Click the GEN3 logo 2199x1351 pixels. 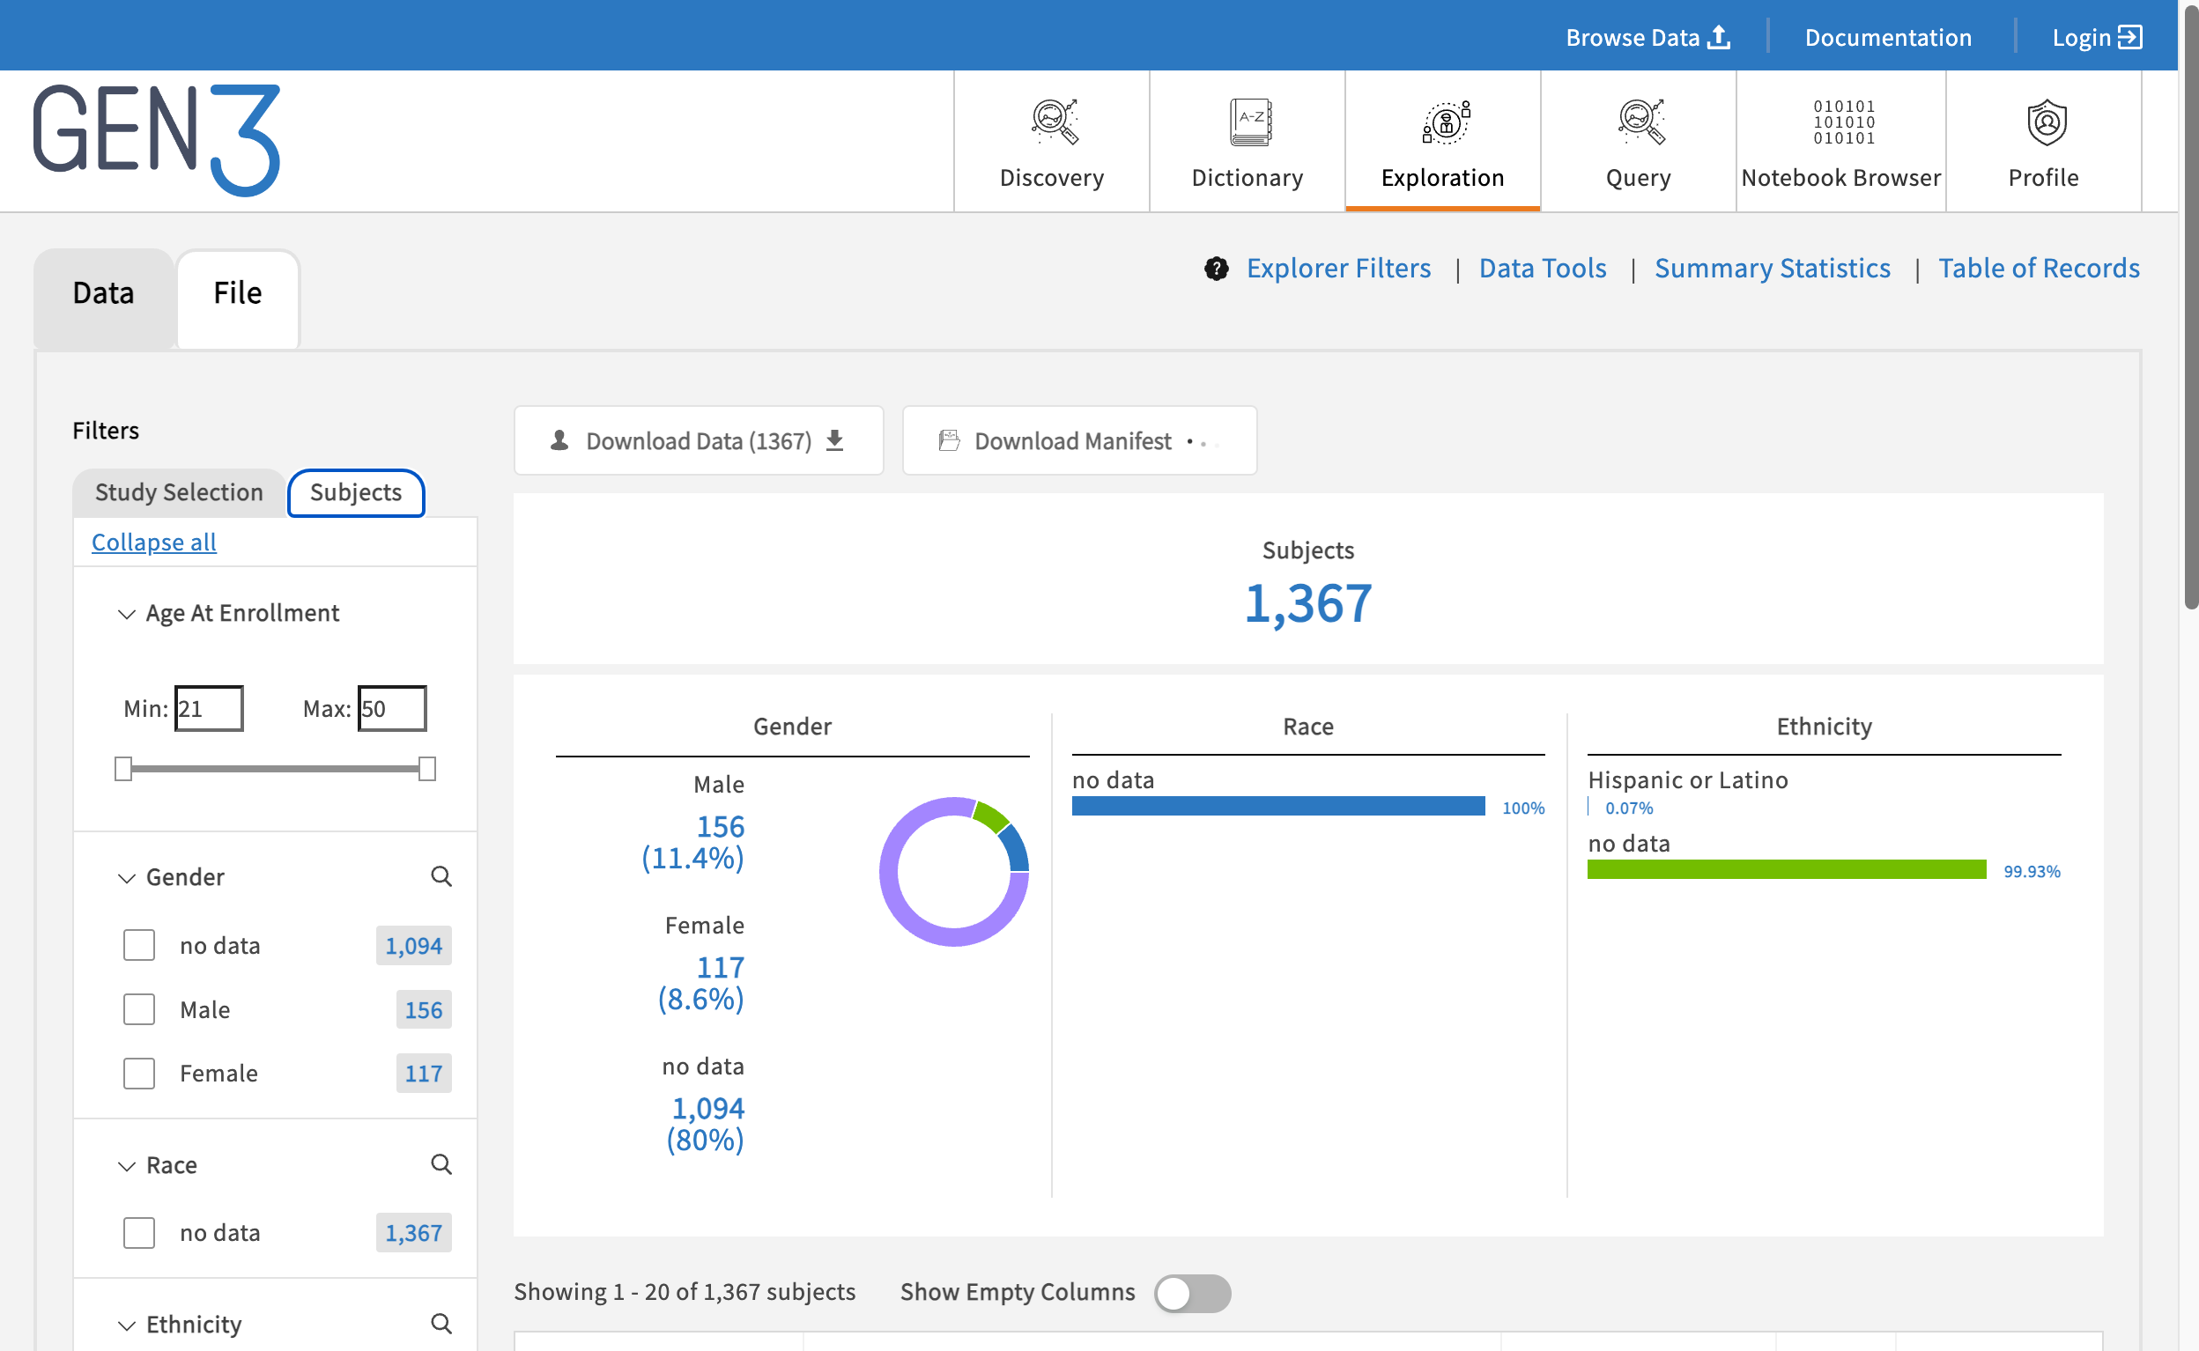156,139
